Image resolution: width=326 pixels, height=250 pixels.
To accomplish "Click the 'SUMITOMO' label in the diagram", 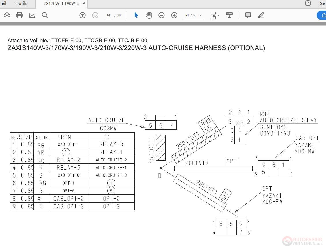I will click(273, 127).
